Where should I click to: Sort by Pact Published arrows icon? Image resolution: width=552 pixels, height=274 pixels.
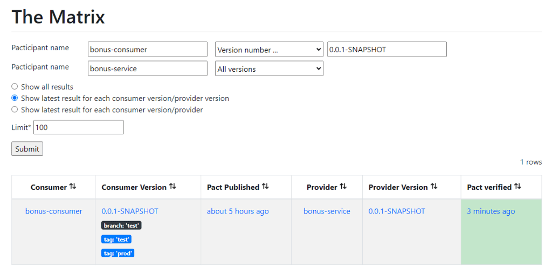(265, 187)
